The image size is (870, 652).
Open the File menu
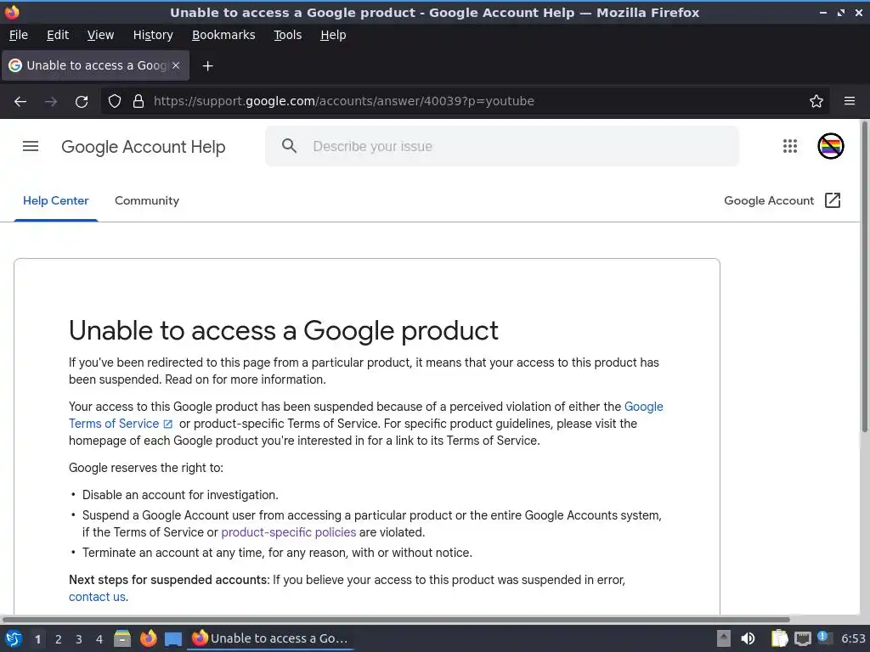click(x=19, y=35)
